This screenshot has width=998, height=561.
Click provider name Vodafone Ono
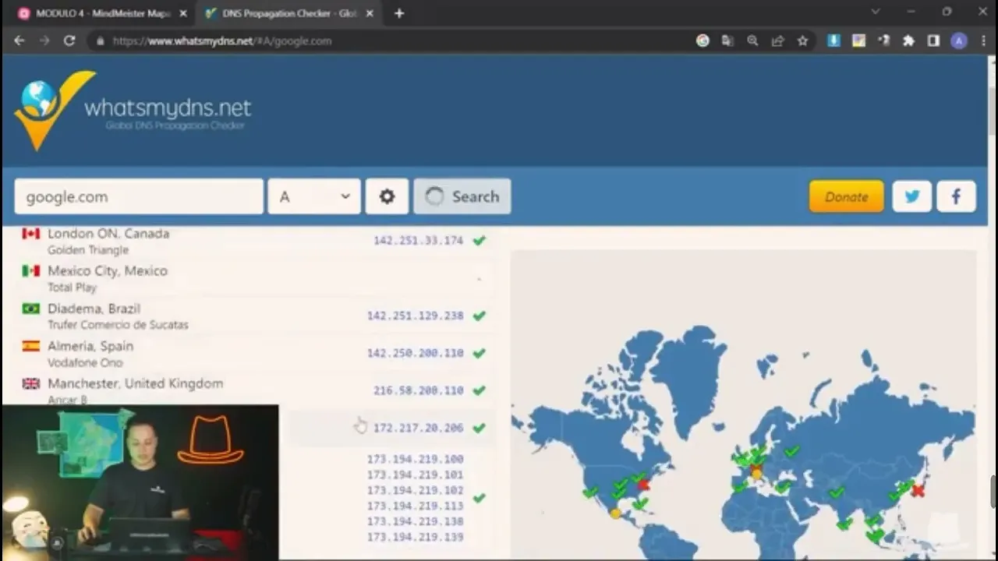[85, 362]
